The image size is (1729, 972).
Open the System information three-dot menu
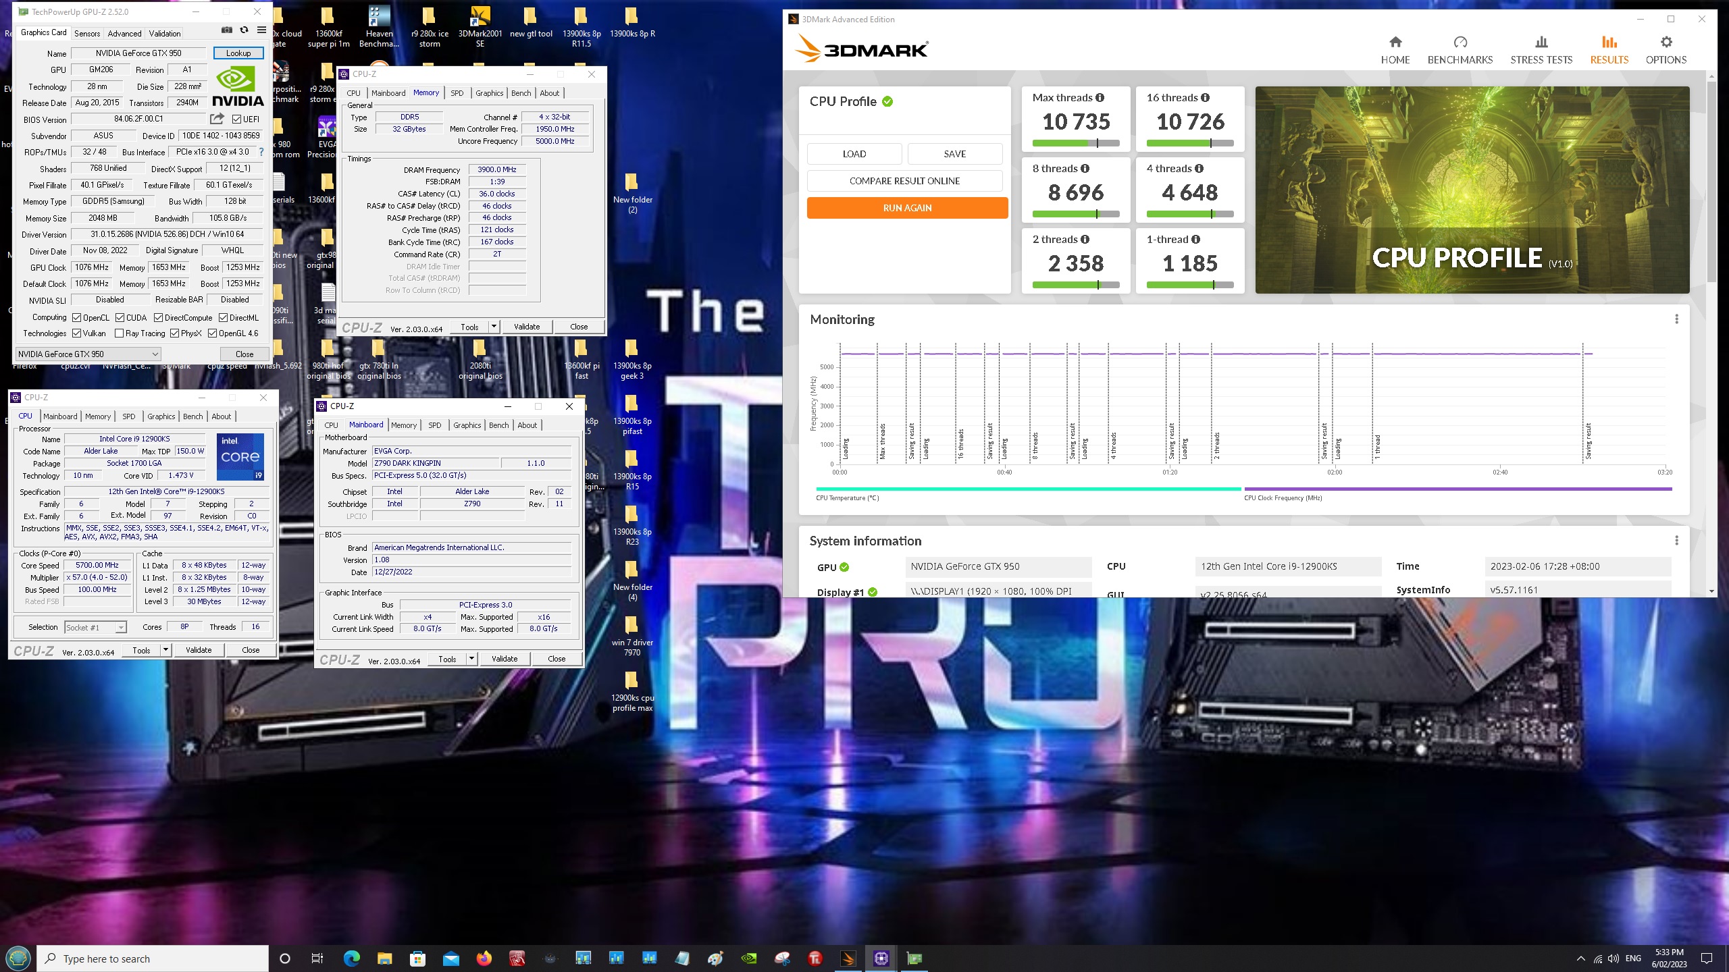(x=1676, y=541)
